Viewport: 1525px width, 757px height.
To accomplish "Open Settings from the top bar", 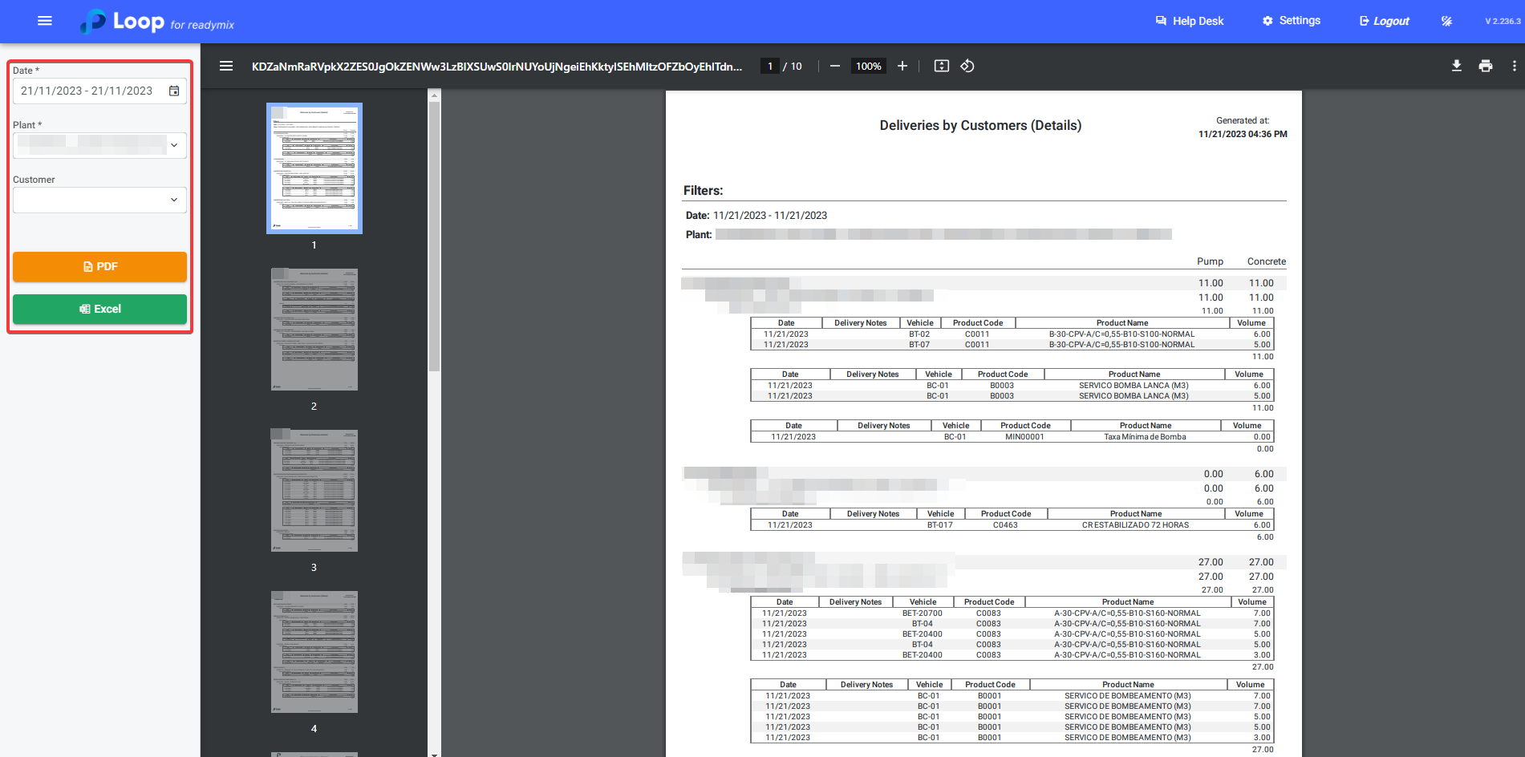I will 1292,21.
